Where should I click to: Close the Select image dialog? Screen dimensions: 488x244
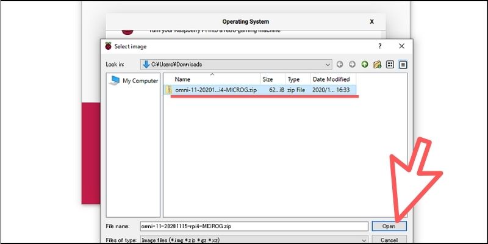click(401, 46)
